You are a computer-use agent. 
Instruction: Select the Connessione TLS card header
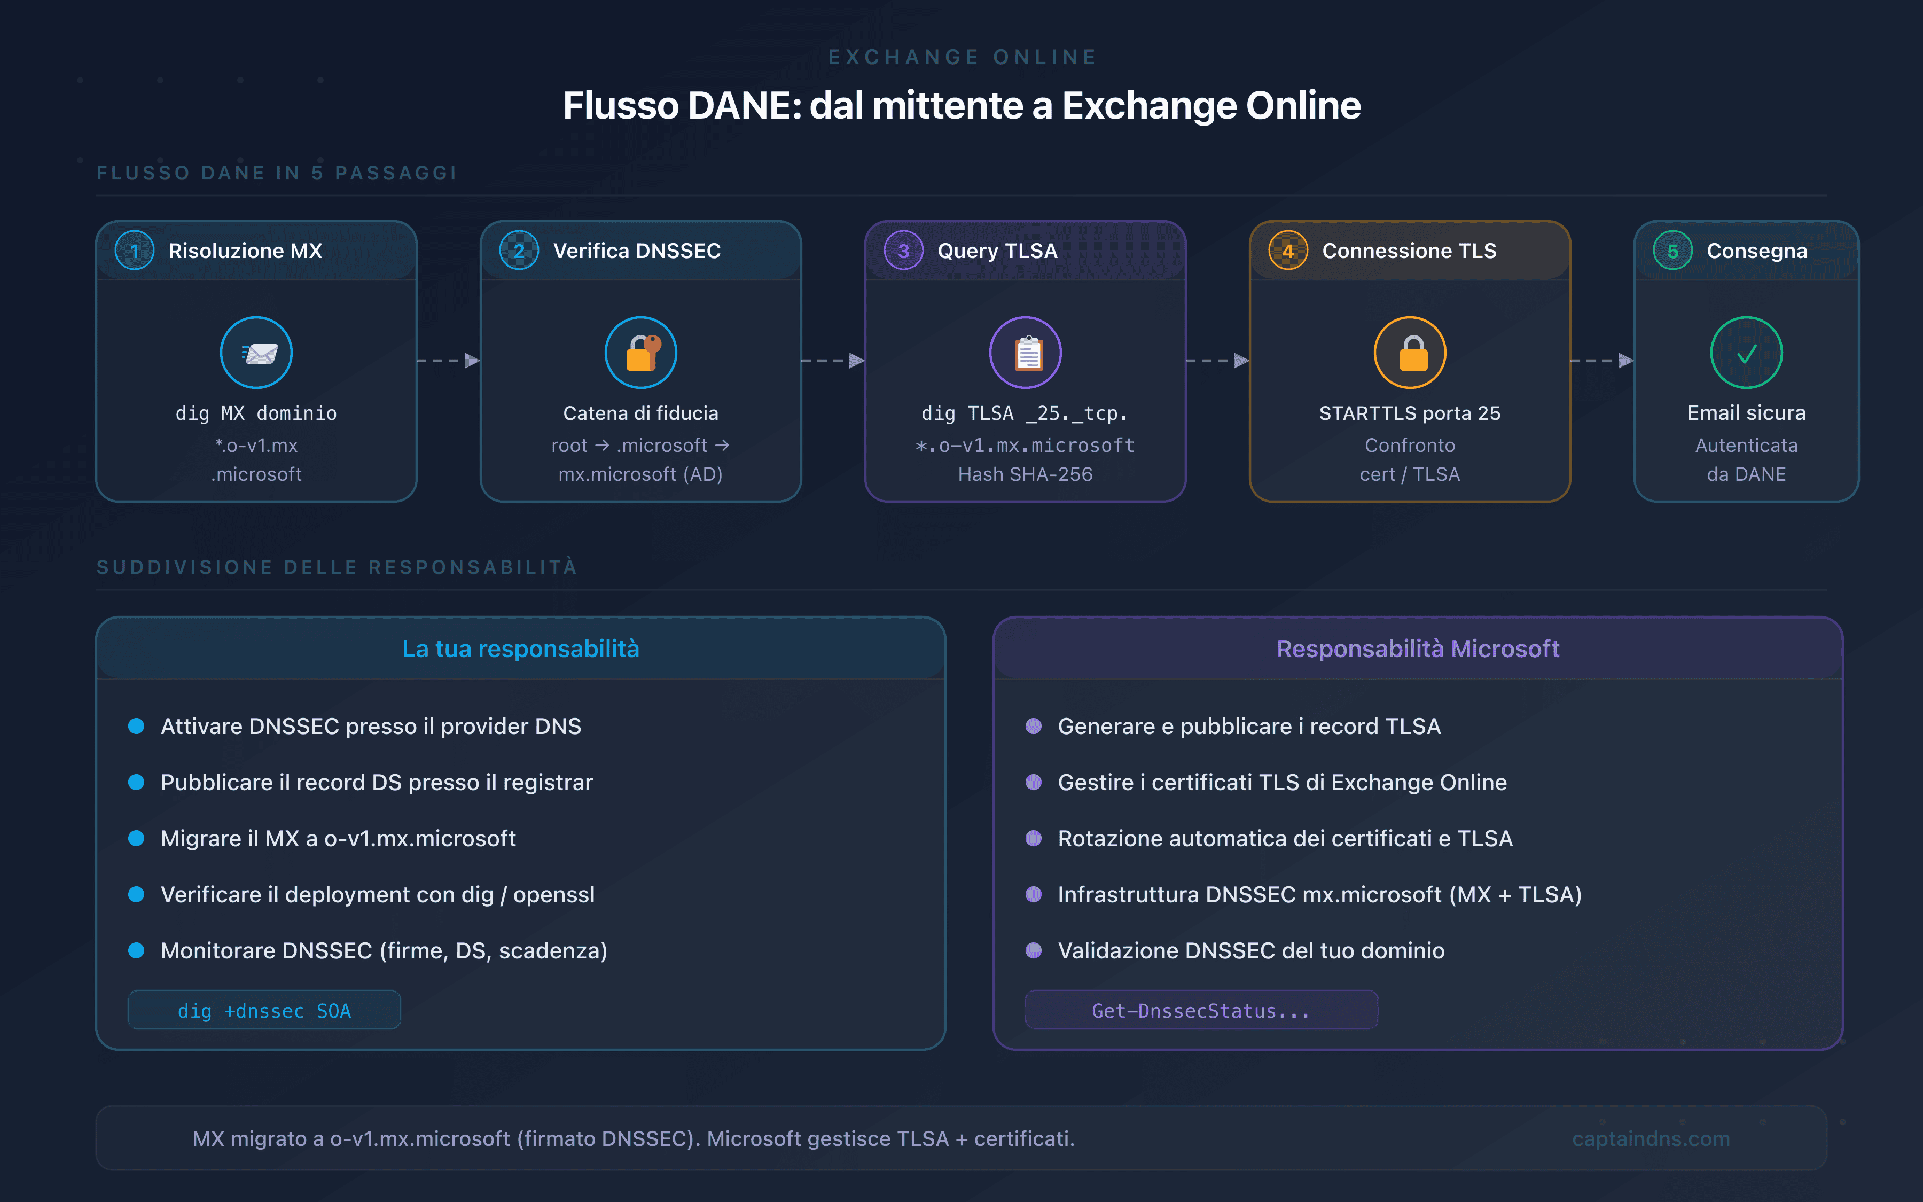1410,251
